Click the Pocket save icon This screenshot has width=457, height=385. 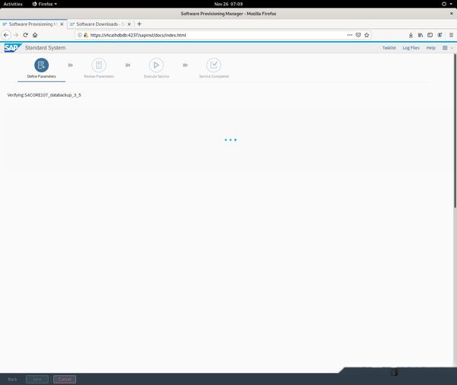358,35
